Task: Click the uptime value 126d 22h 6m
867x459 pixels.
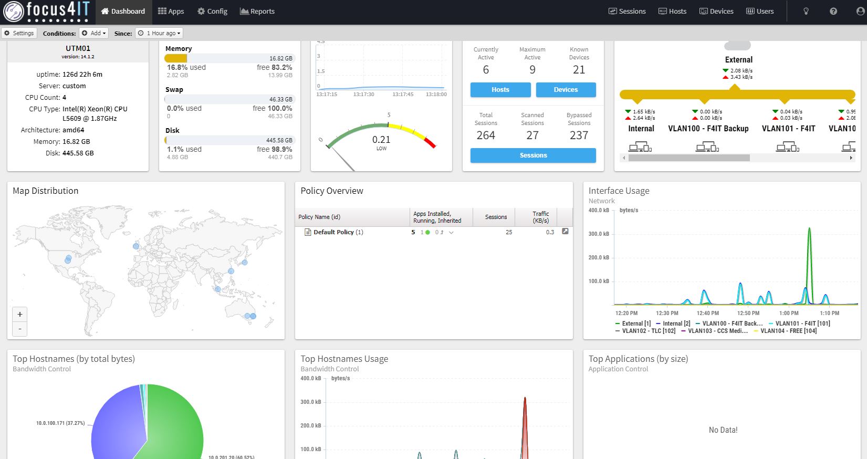Action: tap(82, 75)
